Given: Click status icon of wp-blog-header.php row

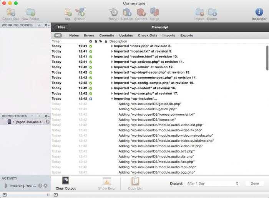Looking at the screenshot, I should pos(91,72).
